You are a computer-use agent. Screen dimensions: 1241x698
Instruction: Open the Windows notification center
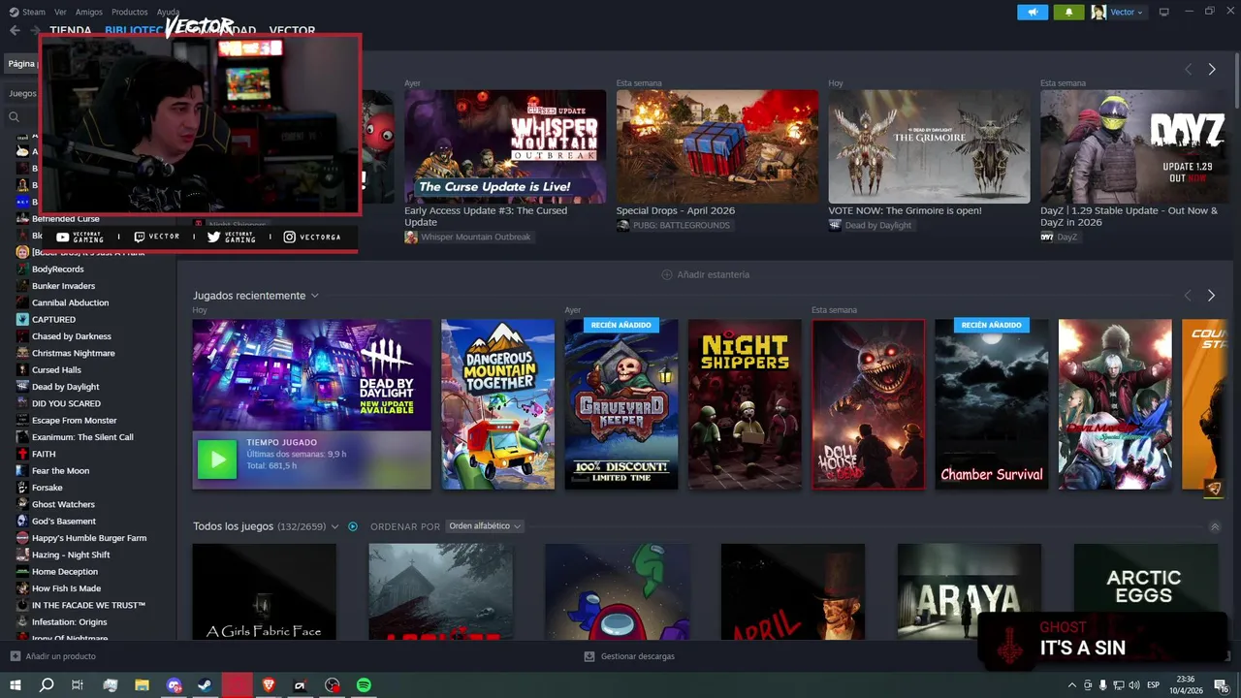(x=1221, y=685)
